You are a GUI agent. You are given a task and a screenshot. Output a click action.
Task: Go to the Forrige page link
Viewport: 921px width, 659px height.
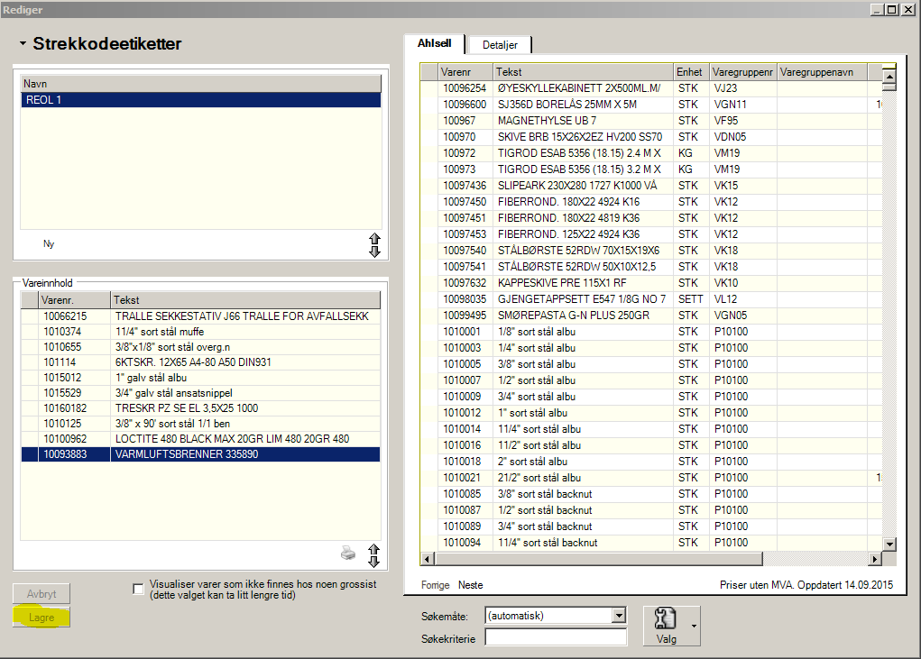click(436, 585)
